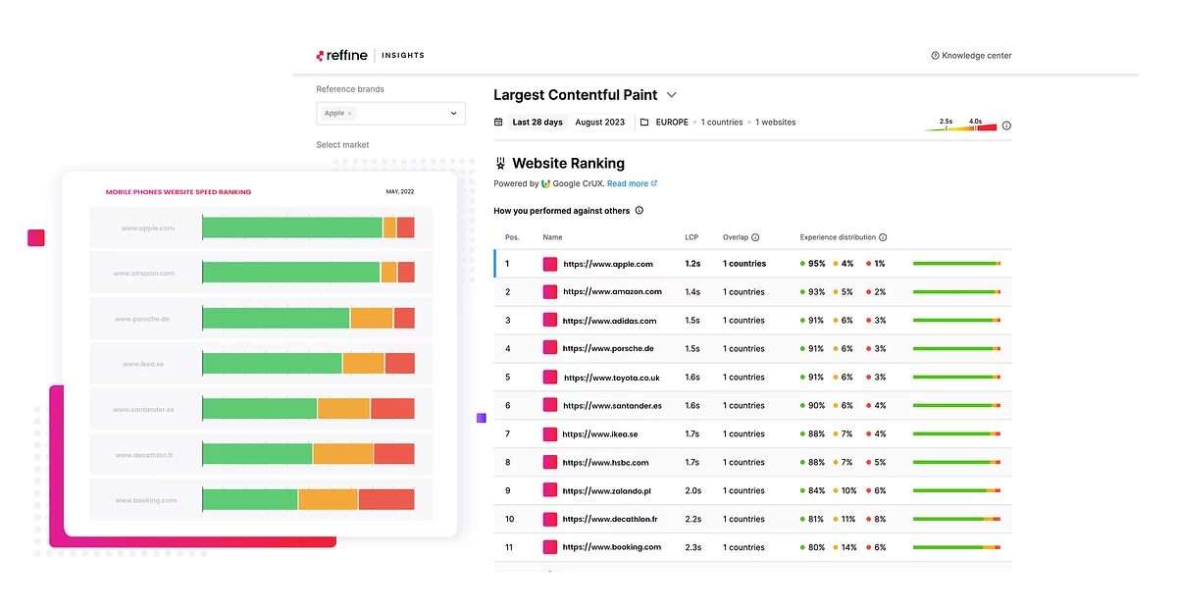Click 'www.santander.es' label in speed ranking card
Viewport: 1177px width, 608px height.
point(144,409)
